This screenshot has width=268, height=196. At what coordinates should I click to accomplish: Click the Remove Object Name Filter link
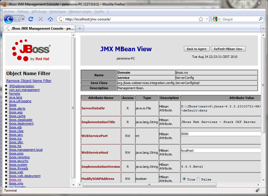point(29,81)
